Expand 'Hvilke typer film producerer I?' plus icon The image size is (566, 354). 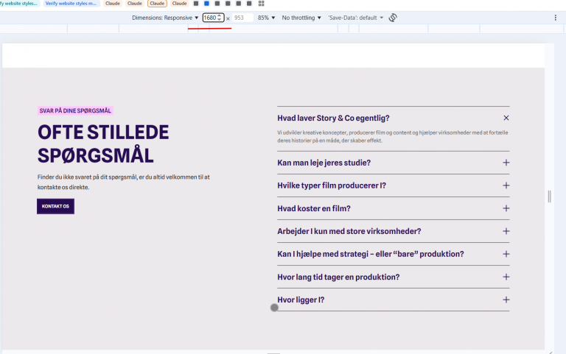tap(506, 185)
